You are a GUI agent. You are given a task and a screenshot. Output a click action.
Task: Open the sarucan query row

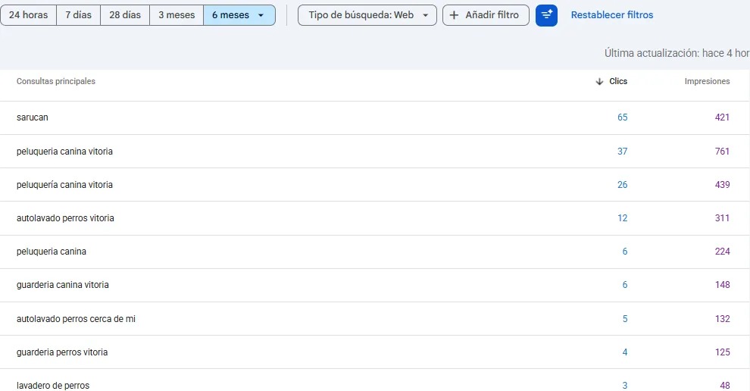375,117
